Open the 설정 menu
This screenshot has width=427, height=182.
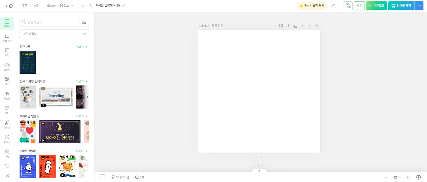tap(37, 6)
